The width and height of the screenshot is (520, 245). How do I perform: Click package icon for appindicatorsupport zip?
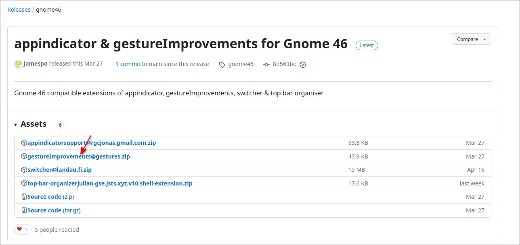click(24, 143)
